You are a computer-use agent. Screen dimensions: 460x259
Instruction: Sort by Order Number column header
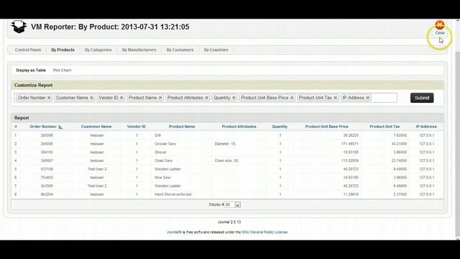[x=43, y=127]
